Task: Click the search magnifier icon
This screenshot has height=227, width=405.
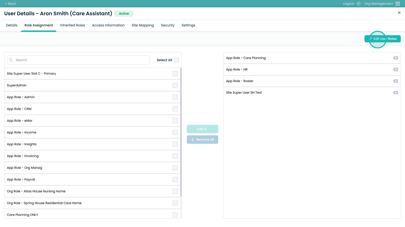Action: 11,60
